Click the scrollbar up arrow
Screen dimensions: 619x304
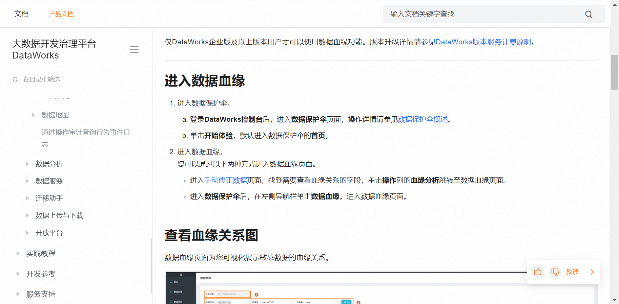[615, 4]
